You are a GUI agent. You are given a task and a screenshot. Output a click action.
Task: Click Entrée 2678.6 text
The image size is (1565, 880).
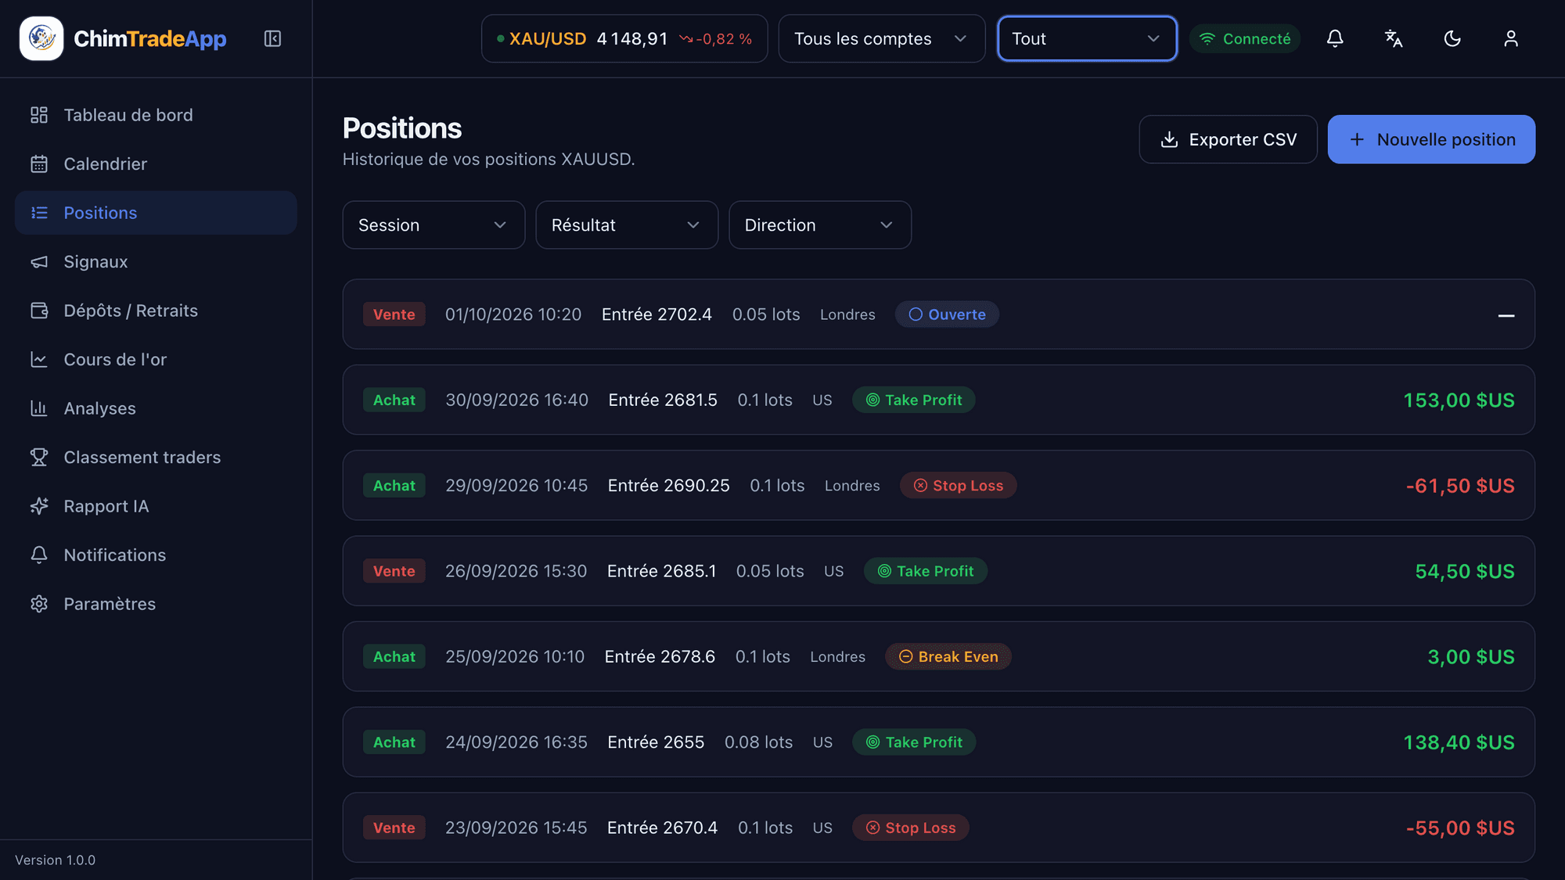click(660, 657)
